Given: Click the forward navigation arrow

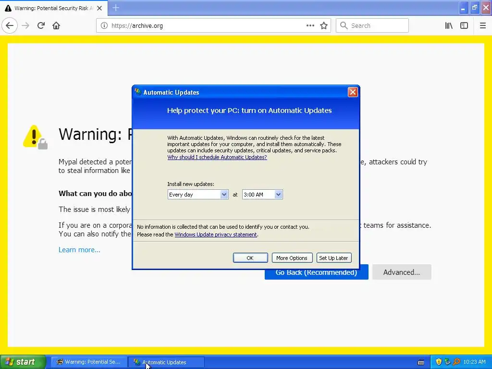Looking at the screenshot, I should tap(25, 25).
